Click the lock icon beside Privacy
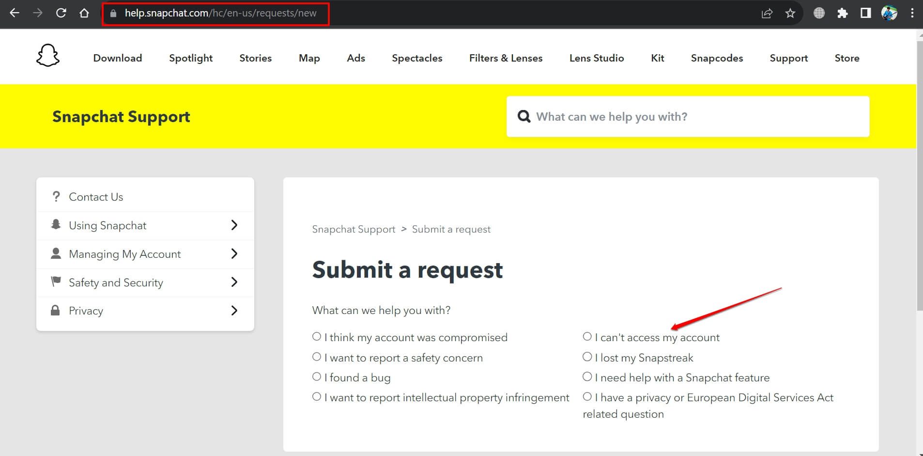 click(55, 310)
